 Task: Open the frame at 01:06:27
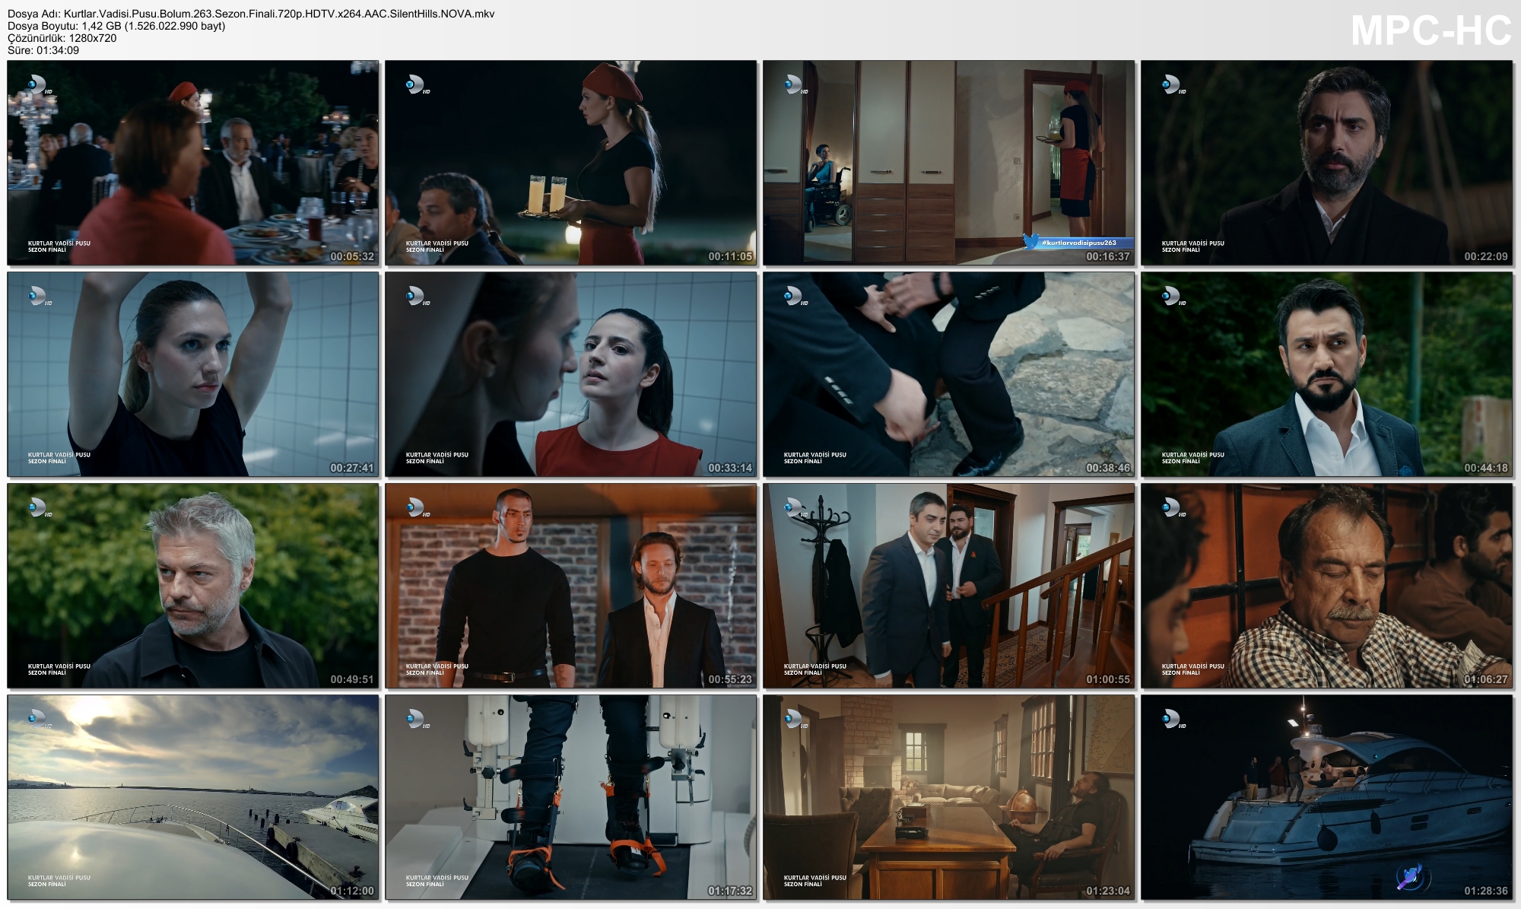click(1327, 586)
